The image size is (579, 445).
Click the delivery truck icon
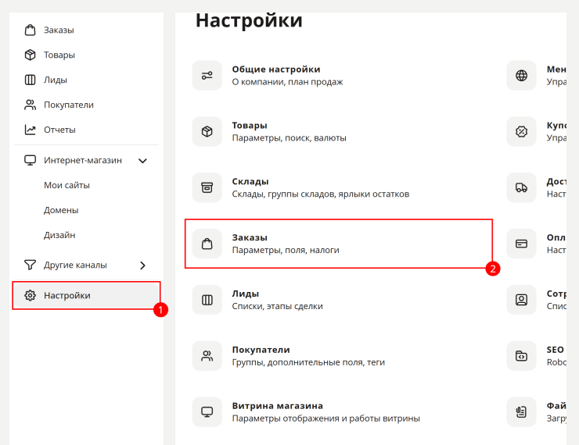coord(521,187)
